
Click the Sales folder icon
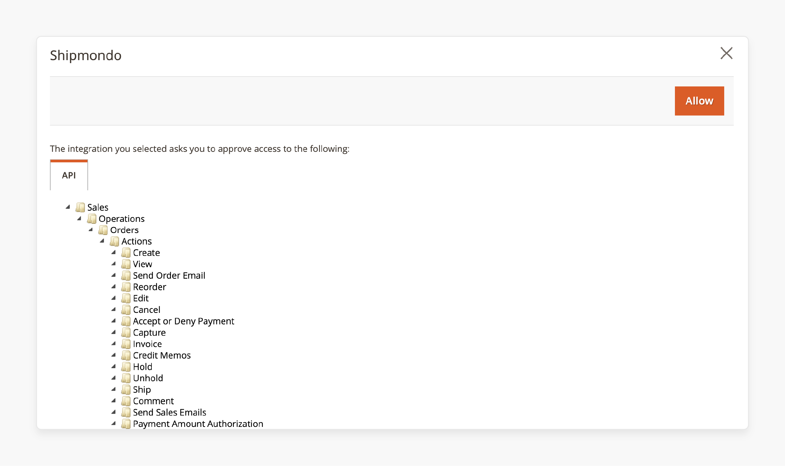point(80,207)
